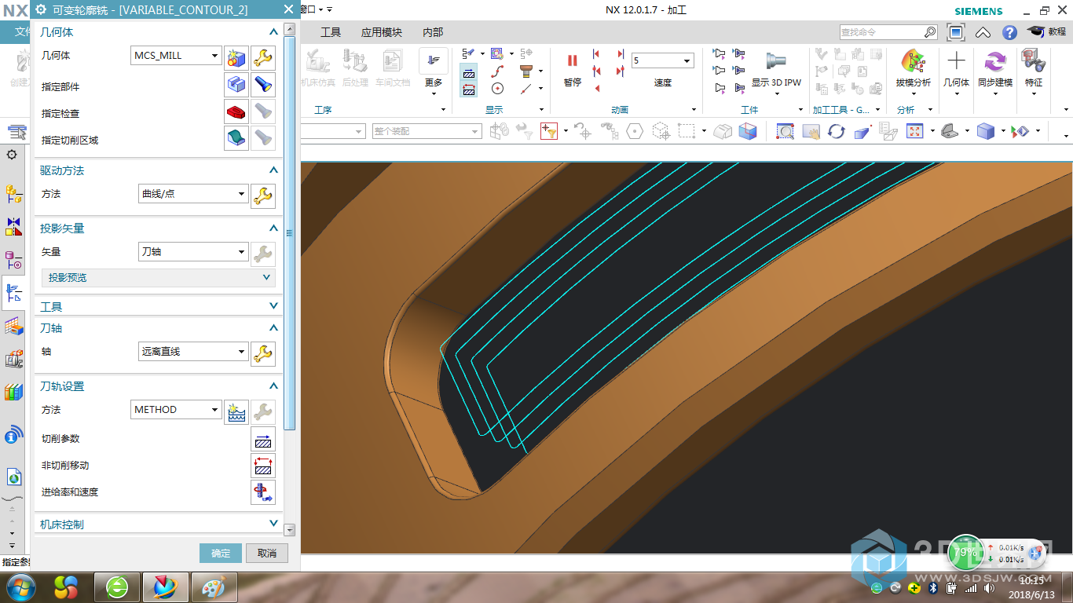1073x603 pixels.
Task: Open the 应用模块 ribbon tab
Action: pyautogui.click(x=382, y=32)
